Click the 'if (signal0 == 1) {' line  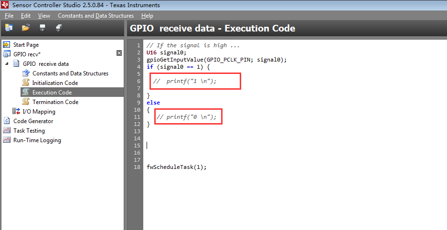click(x=178, y=67)
